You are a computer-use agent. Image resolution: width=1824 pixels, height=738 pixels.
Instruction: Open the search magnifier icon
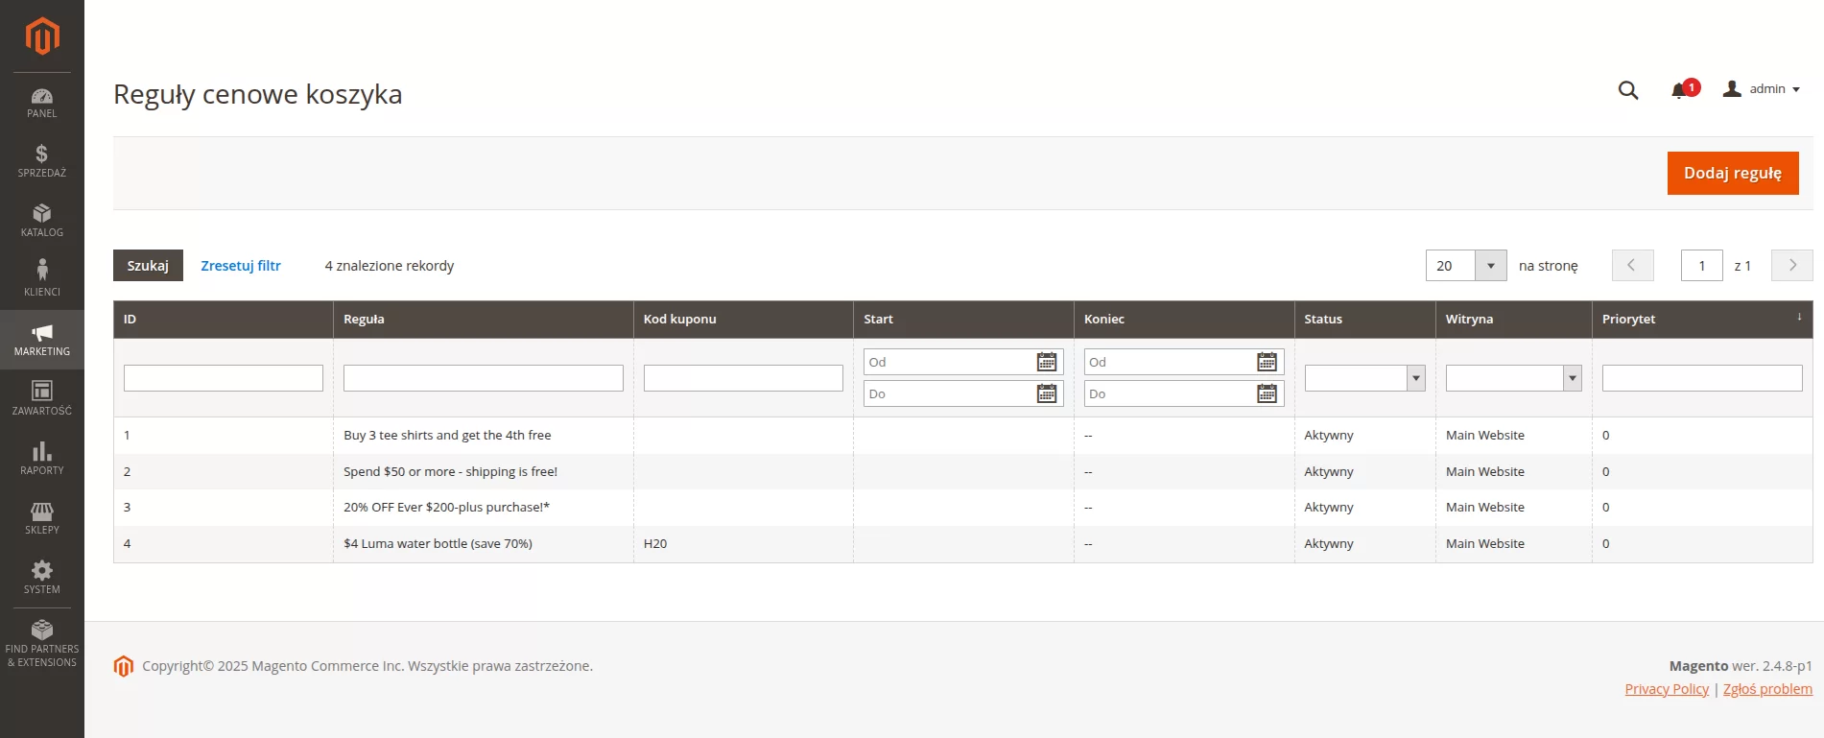coord(1627,90)
